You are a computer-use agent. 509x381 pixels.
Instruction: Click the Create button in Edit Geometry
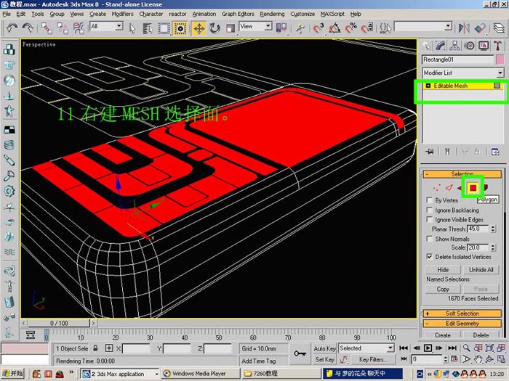443,335
